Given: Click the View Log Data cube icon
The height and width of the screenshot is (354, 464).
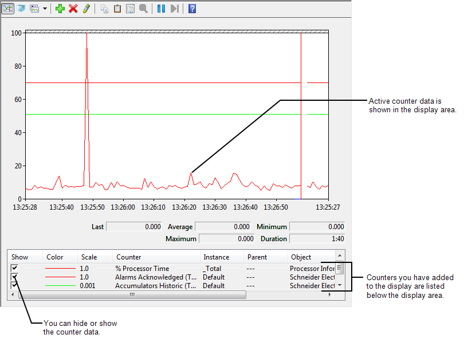Looking at the screenshot, I should (21, 9).
